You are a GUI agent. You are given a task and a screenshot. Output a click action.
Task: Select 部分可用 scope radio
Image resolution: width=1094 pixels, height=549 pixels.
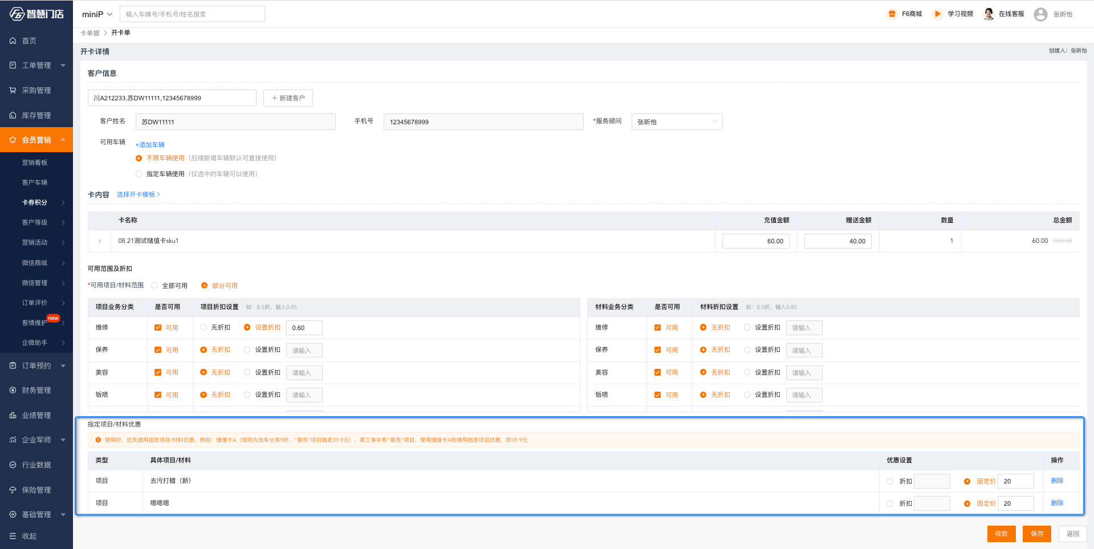tap(204, 286)
